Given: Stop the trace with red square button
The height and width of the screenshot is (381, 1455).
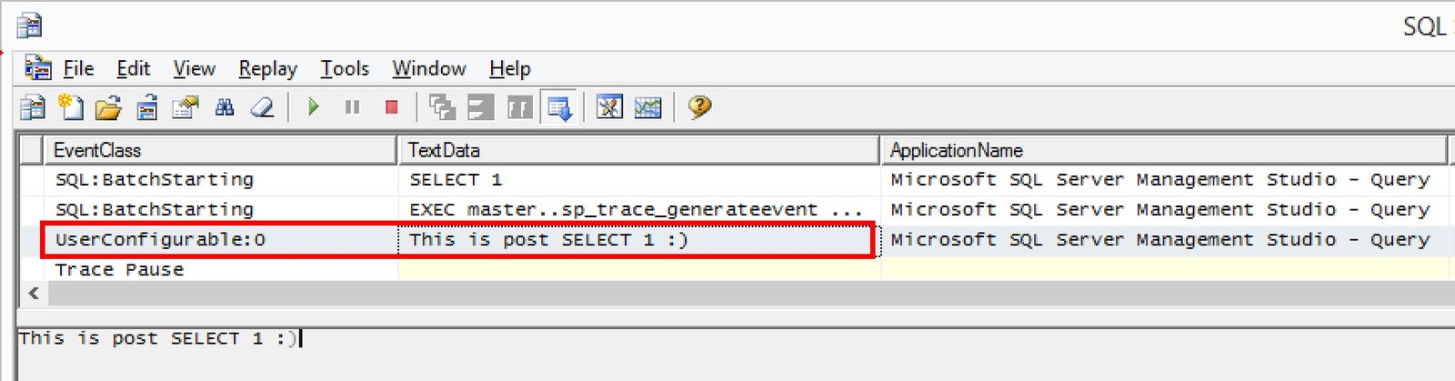Looking at the screenshot, I should (392, 107).
